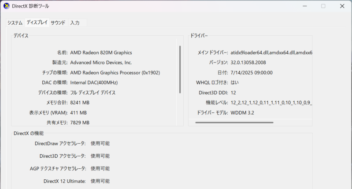Click the DirectDraw アクセラレータ: label

click(60, 144)
